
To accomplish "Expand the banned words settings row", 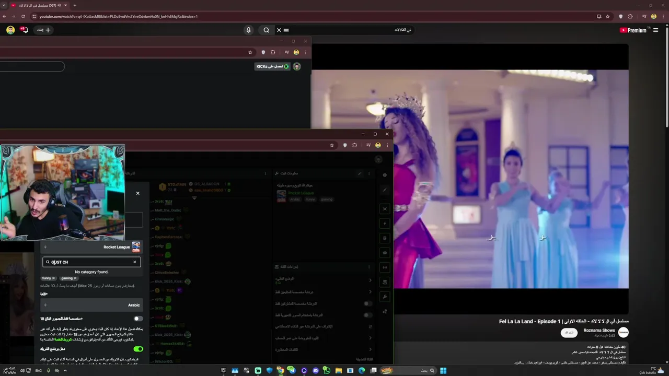I will pos(323,349).
